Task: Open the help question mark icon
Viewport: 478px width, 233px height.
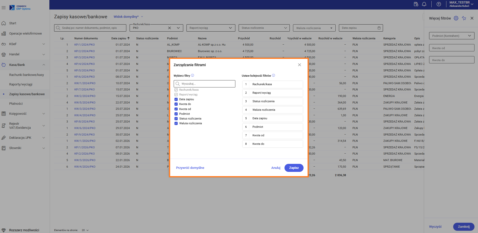Action: pyautogui.click(x=439, y=4)
